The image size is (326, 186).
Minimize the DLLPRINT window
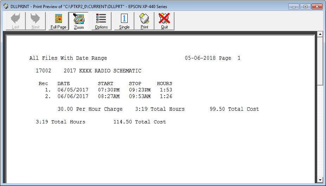(294, 6)
